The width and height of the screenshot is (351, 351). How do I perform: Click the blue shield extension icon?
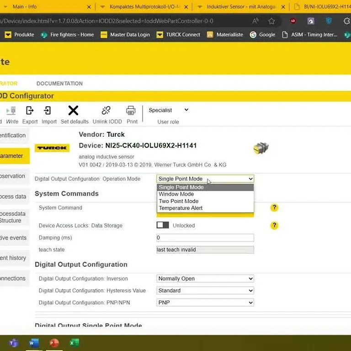(329, 21)
